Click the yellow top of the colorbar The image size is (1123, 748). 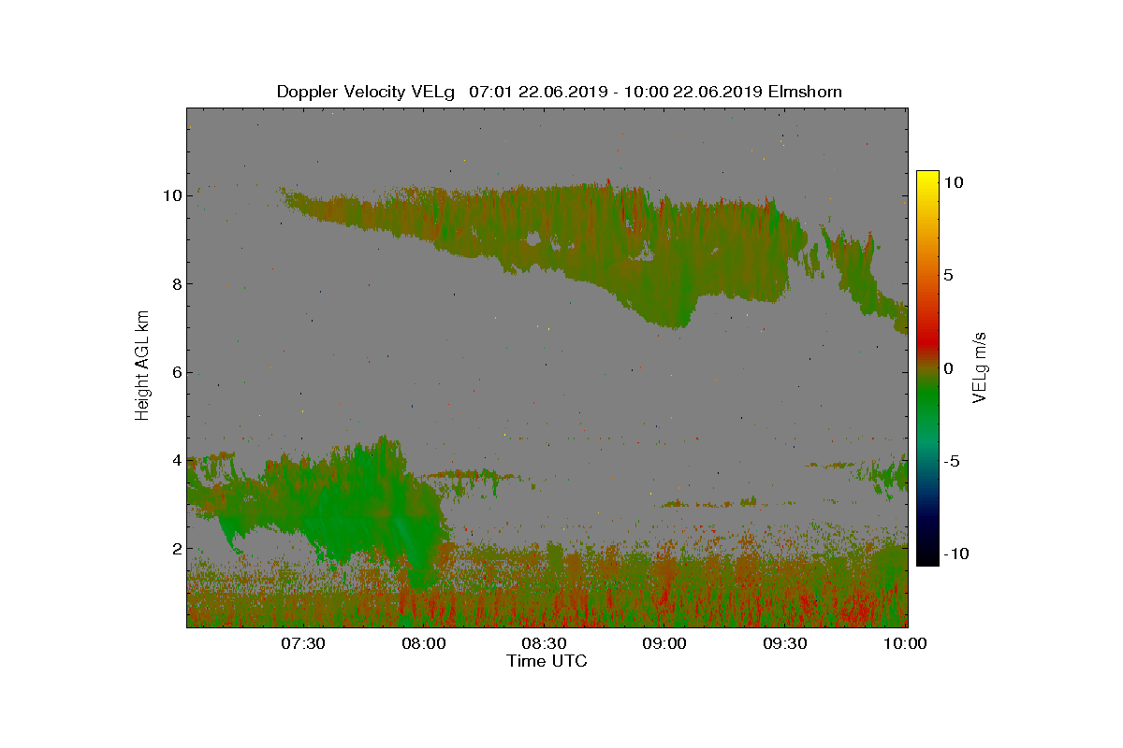pos(927,178)
